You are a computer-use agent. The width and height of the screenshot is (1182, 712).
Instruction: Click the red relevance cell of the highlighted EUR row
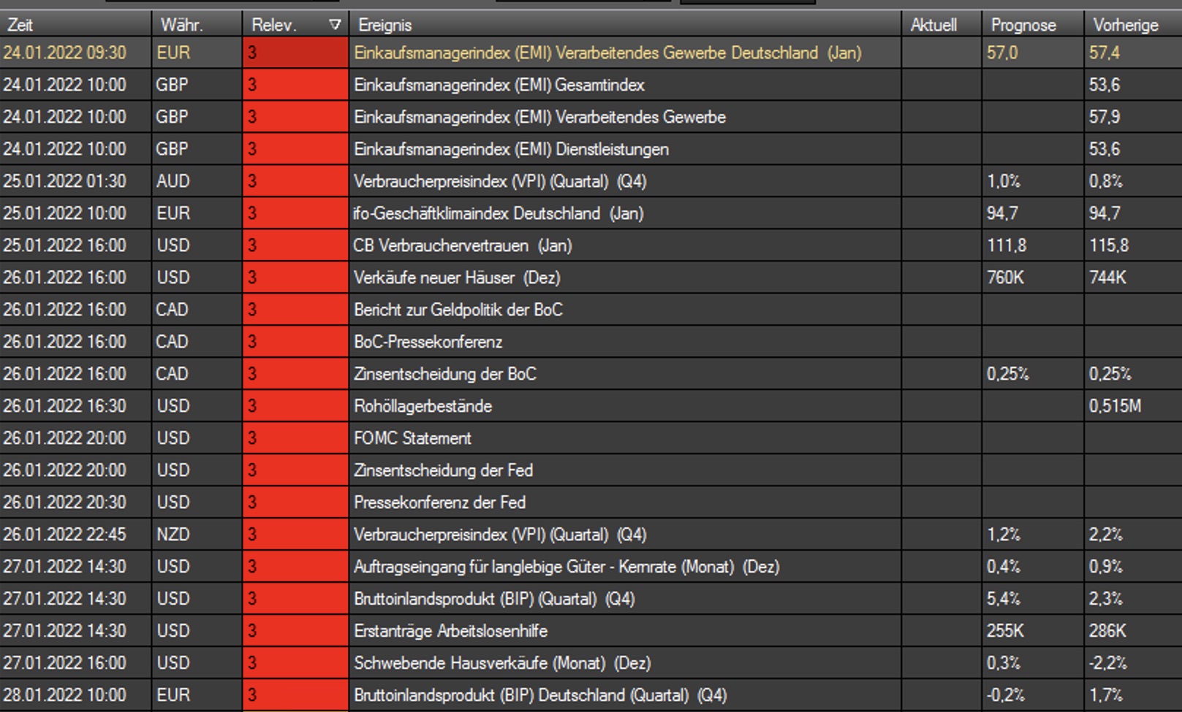click(x=295, y=53)
